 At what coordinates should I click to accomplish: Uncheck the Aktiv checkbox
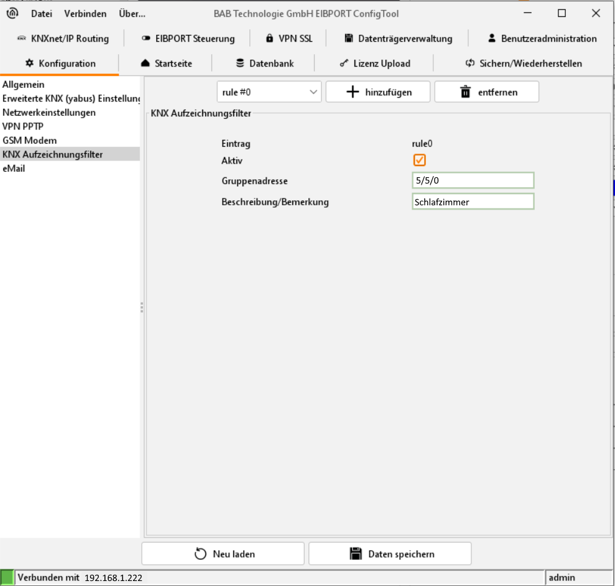click(420, 160)
